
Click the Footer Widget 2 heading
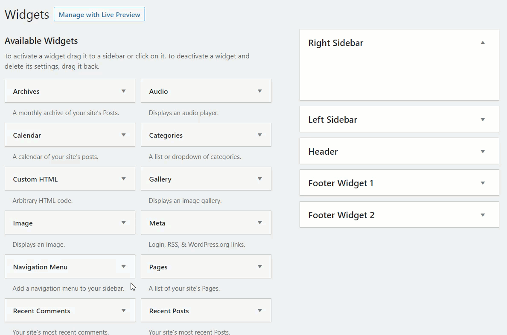341,215
